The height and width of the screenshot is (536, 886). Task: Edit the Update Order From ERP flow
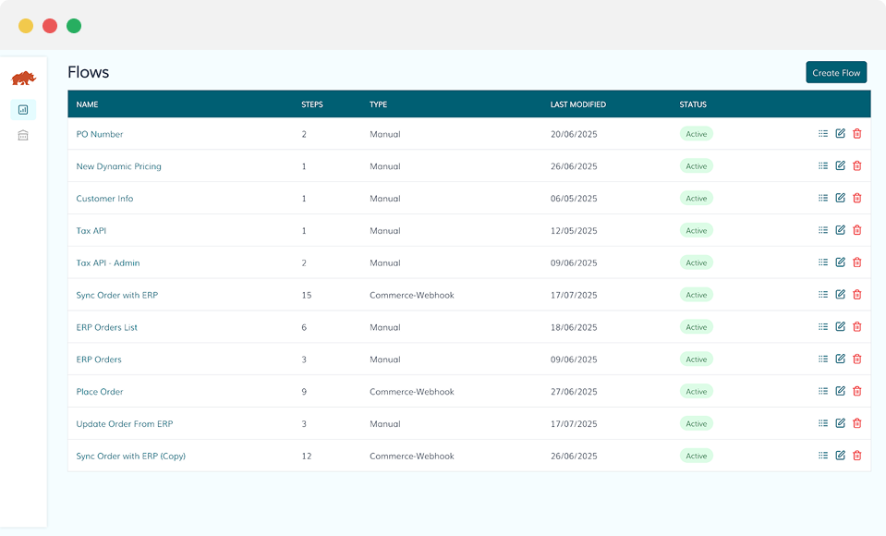[x=840, y=423]
